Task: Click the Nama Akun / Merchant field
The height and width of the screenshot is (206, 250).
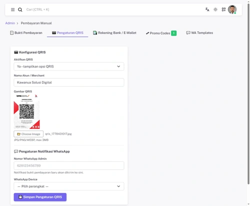Action: pyautogui.click(x=69, y=82)
